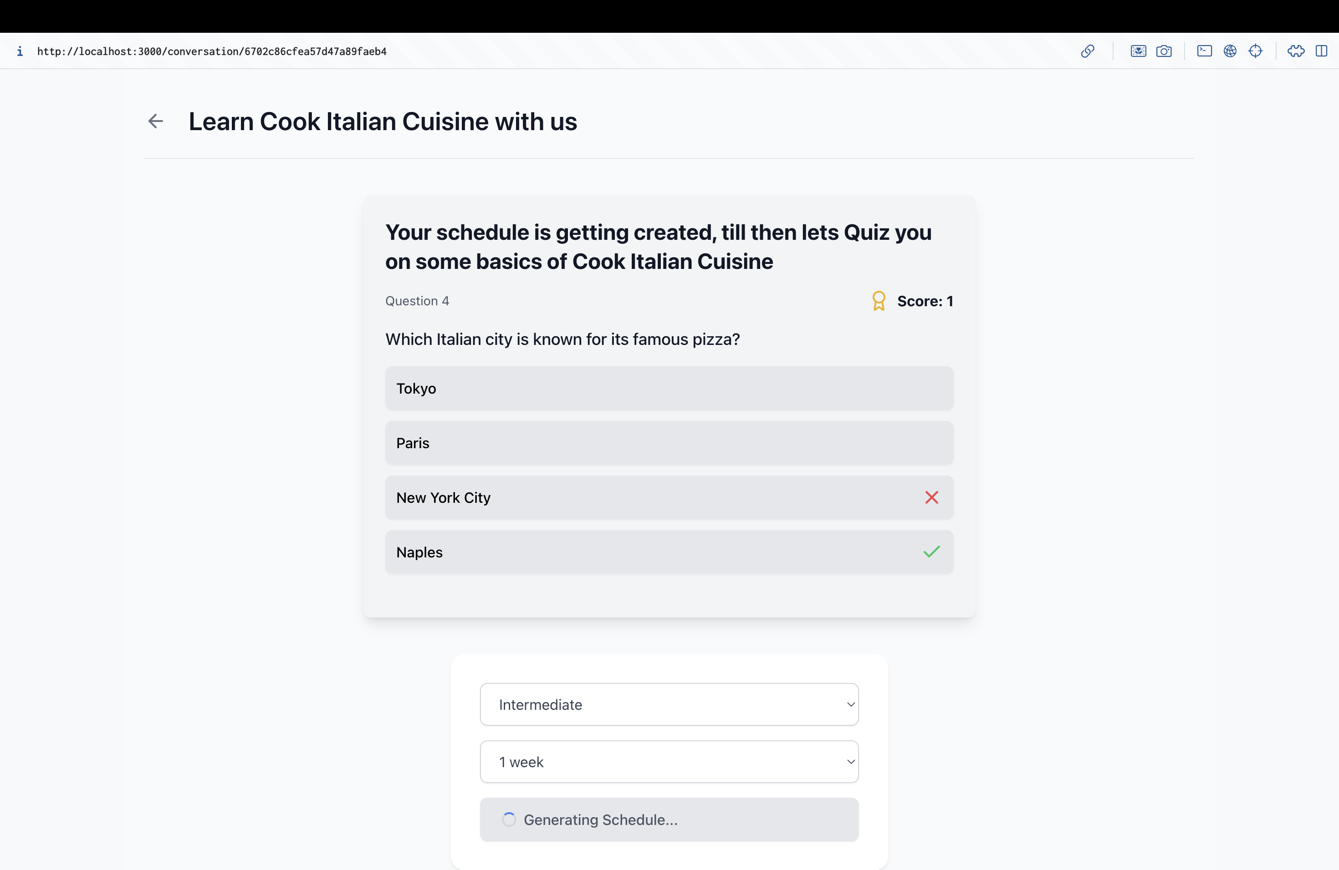
Task: Click the localhost URL in the address bar
Action: 211,51
